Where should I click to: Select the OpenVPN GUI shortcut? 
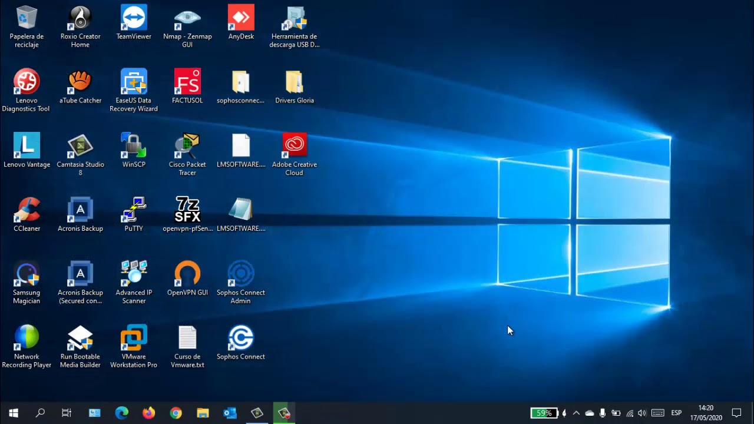click(187, 279)
